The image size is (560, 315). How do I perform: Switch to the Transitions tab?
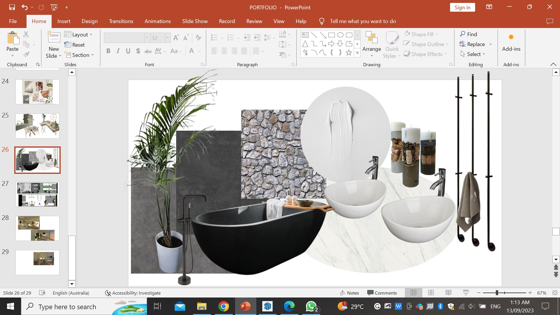(121, 21)
